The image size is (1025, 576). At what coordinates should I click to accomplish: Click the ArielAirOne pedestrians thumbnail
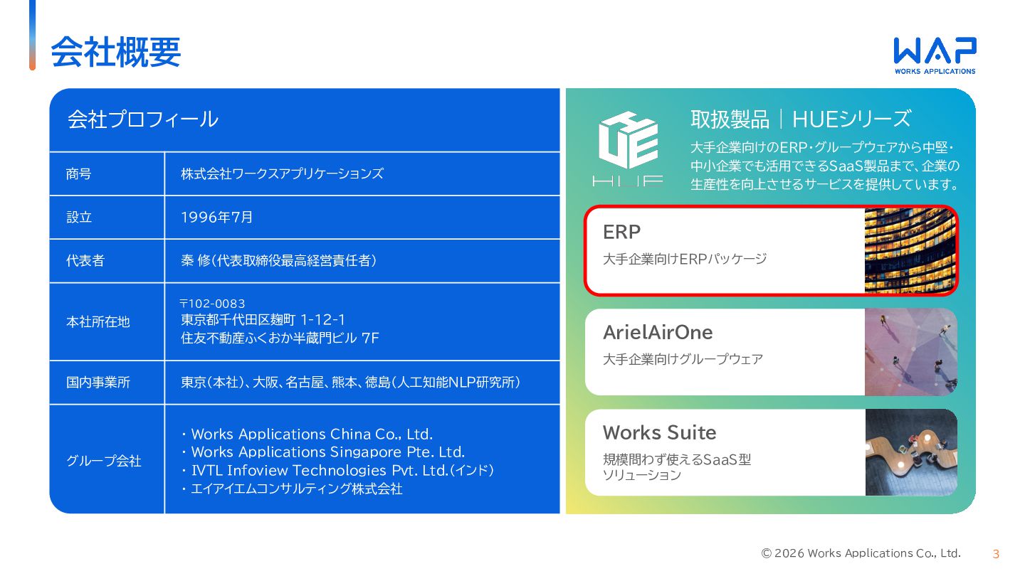[911, 352]
